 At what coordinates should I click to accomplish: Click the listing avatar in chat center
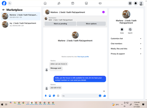coord(75,35)
